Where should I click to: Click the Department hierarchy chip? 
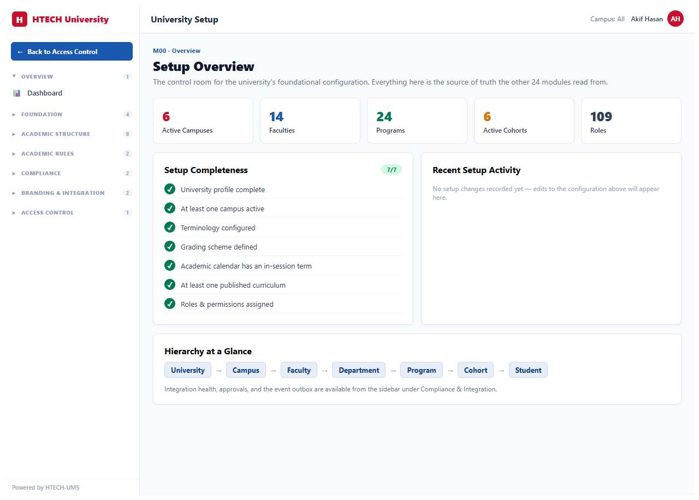[359, 370]
